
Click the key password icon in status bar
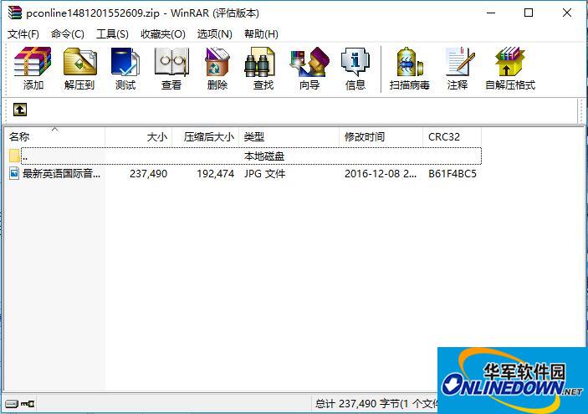click(28, 404)
